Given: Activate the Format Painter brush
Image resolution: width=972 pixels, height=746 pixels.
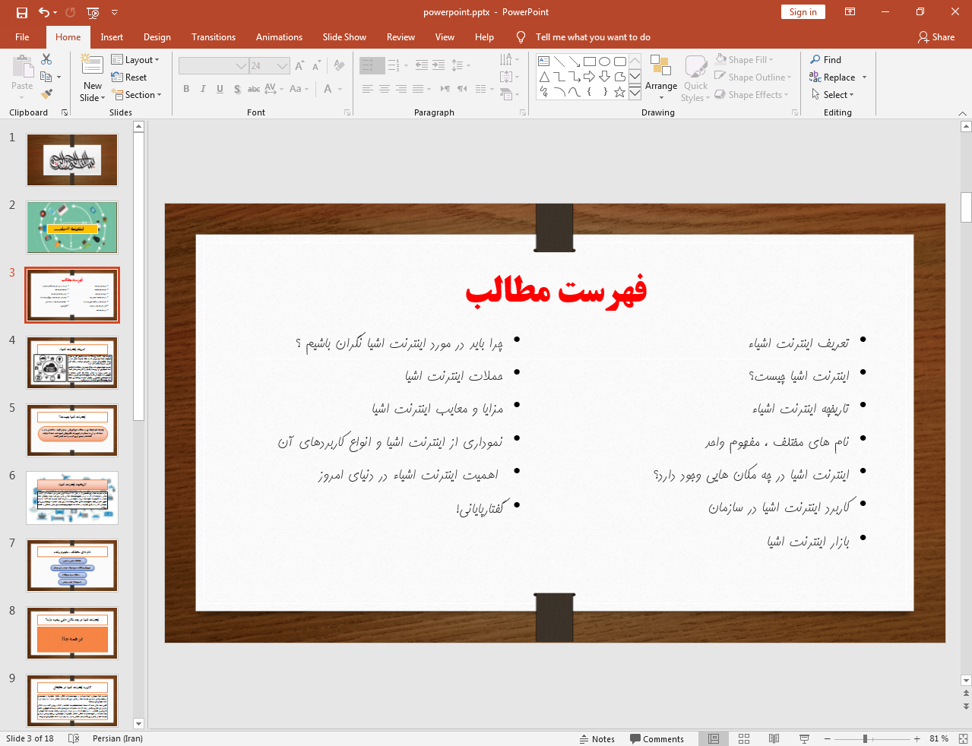Looking at the screenshot, I should 46,94.
